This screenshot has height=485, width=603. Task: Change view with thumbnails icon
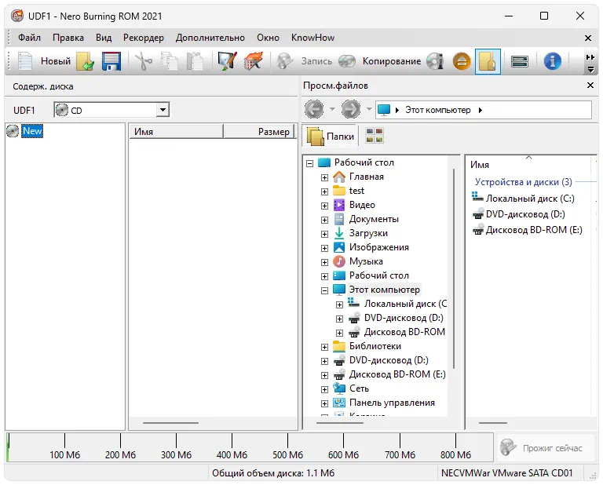[x=375, y=136]
